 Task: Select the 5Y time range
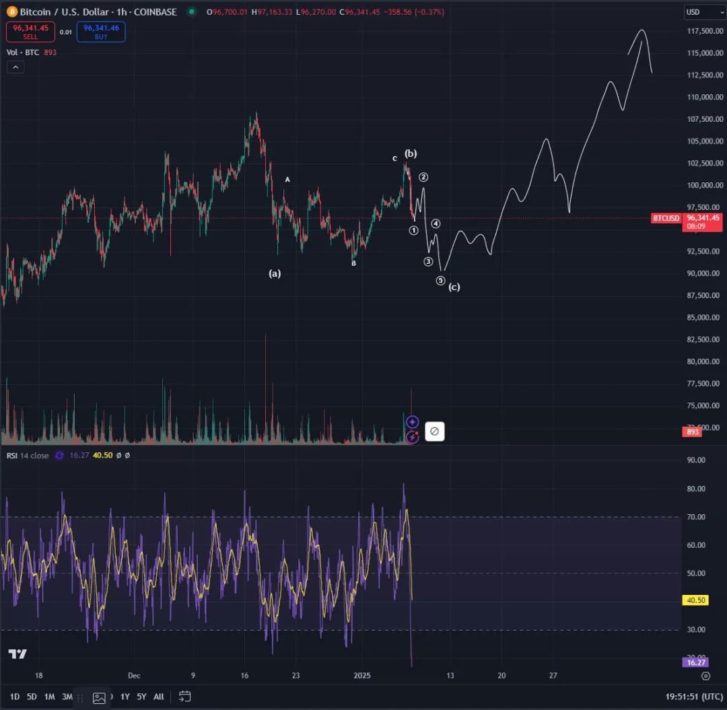click(x=141, y=697)
